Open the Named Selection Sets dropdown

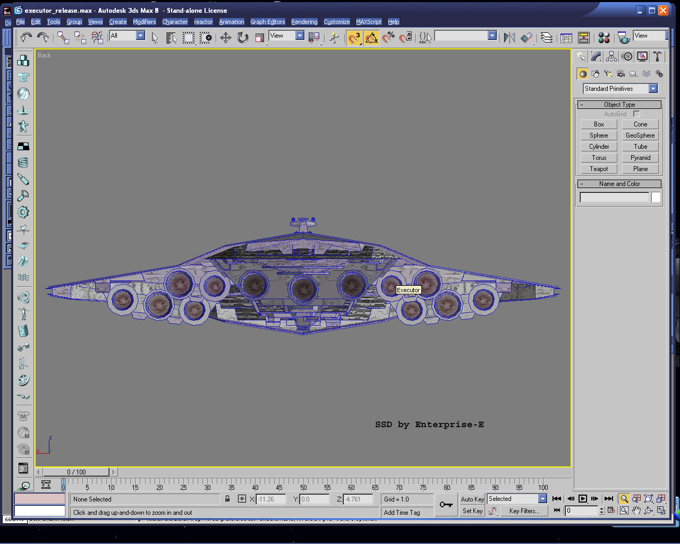click(492, 36)
